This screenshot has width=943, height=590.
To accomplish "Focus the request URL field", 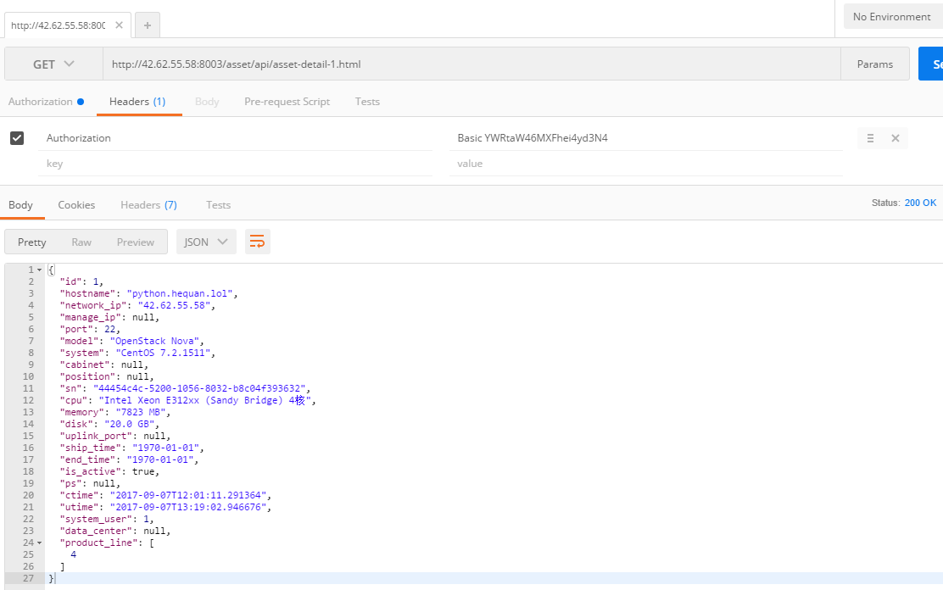I will pos(471,64).
